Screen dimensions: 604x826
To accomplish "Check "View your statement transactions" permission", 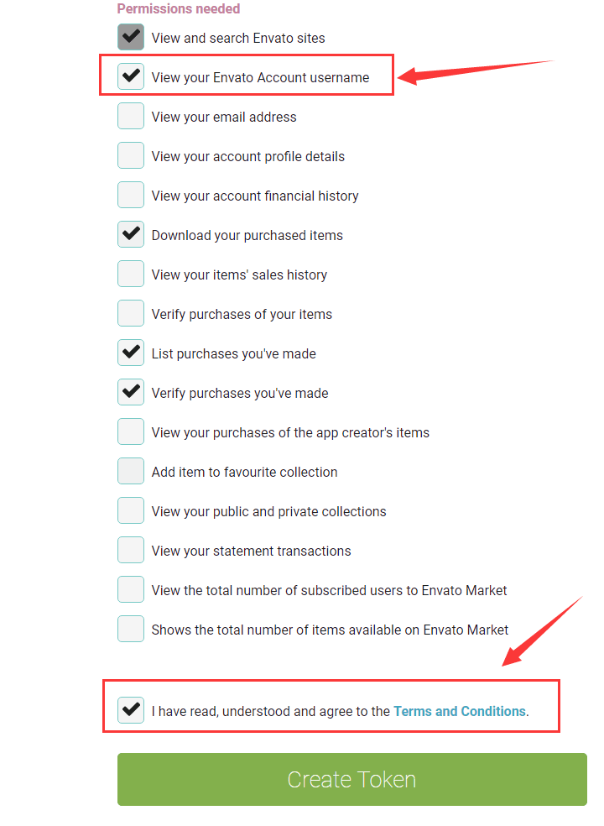I will (x=131, y=550).
